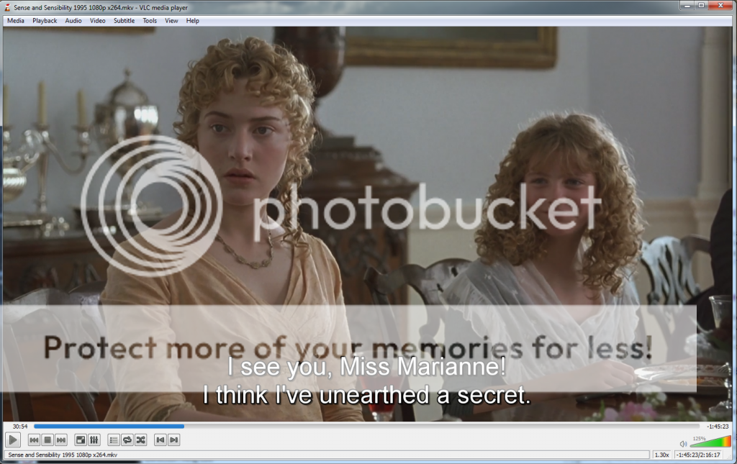Step back with the previous-chapter button
737x464 pixels.
(x=160, y=440)
